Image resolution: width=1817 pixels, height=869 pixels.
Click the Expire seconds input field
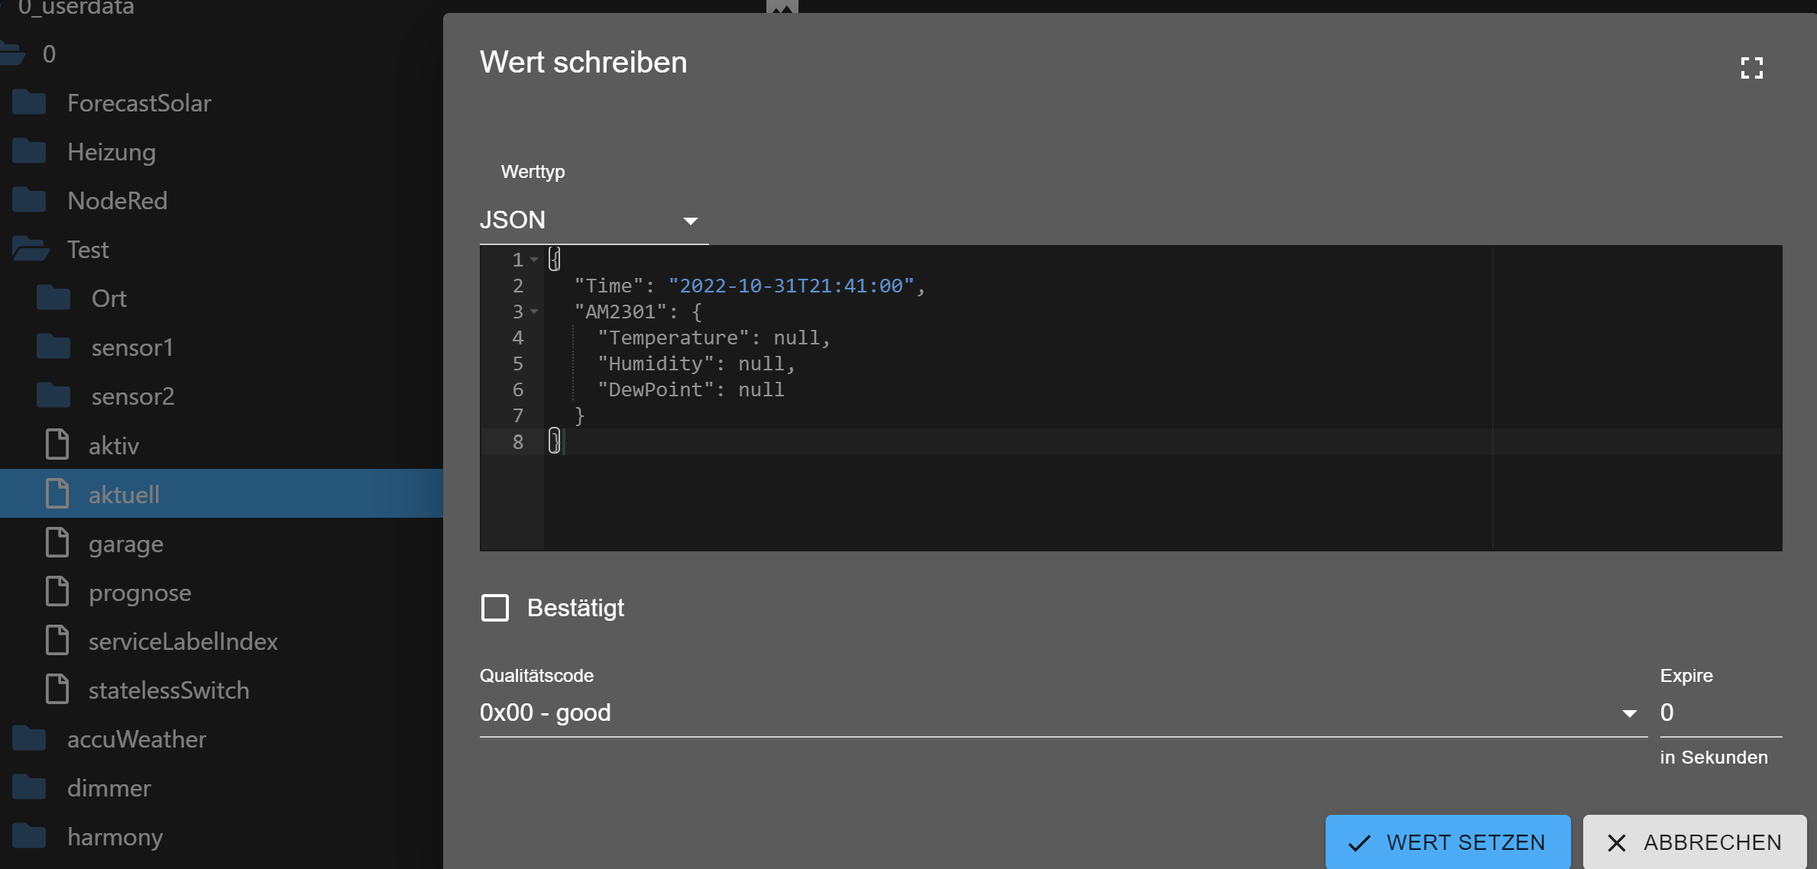pyautogui.click(x=1721, y=712)
